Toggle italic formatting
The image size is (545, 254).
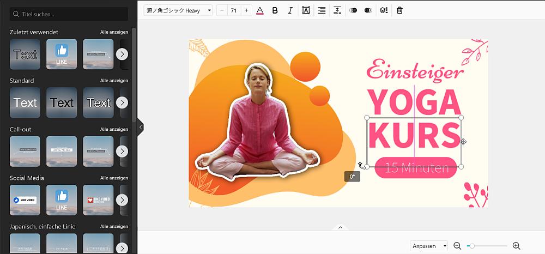pos(290,10)
